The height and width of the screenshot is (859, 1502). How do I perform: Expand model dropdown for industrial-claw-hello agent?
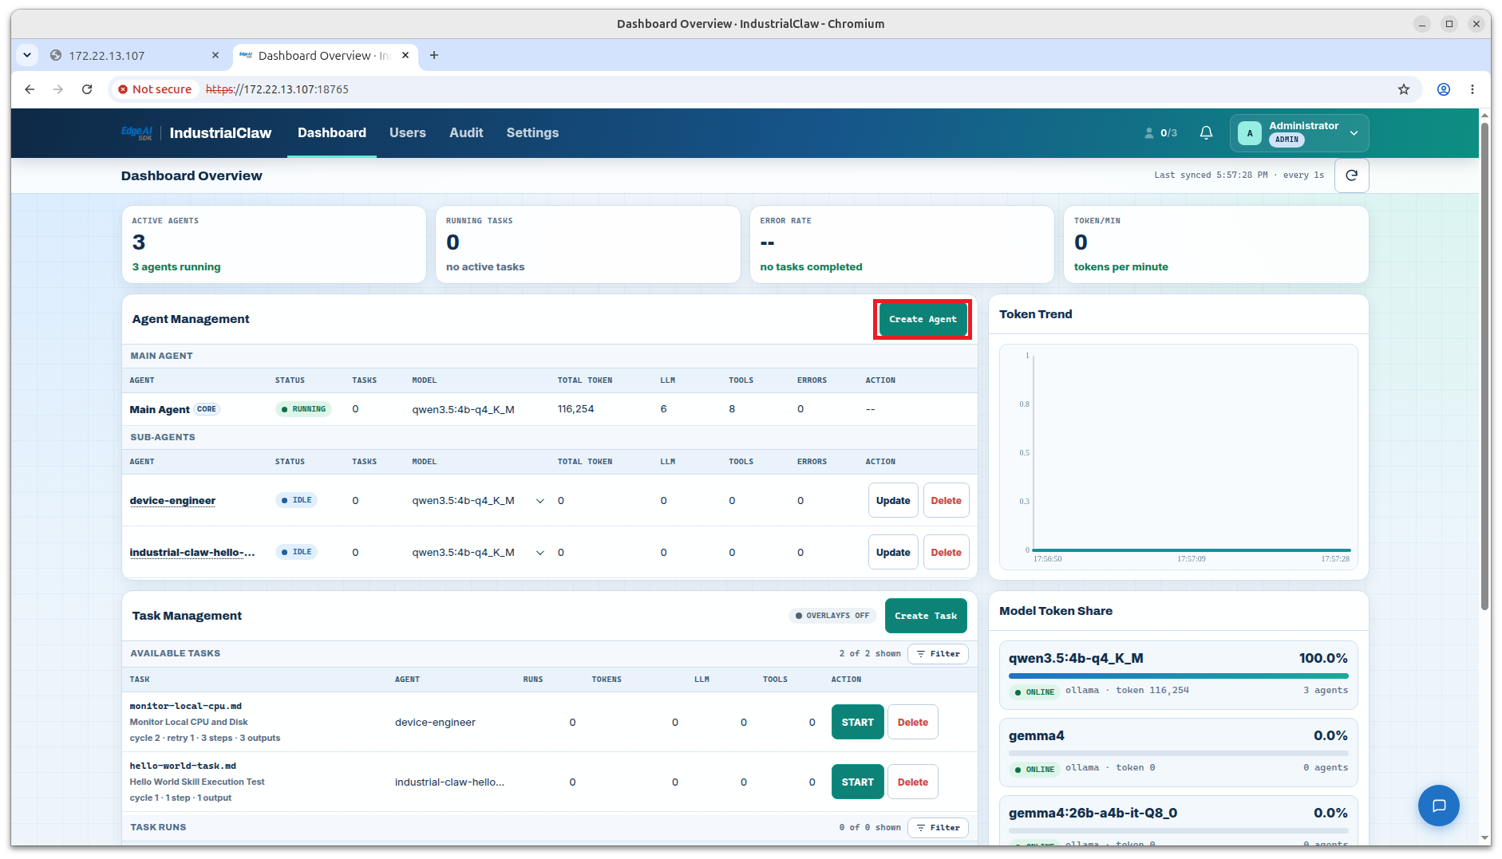click(540, 553)
